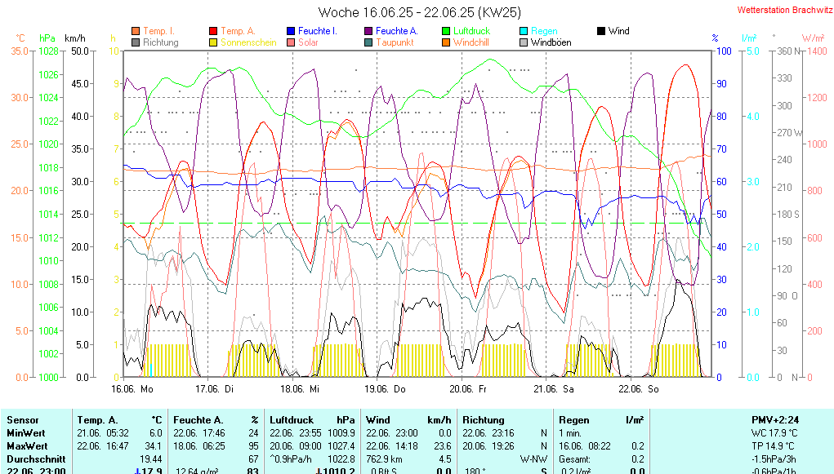834x474 pixels.
Task: Click the gray Richtung legend marker
Action: click(x=136, y=42)
